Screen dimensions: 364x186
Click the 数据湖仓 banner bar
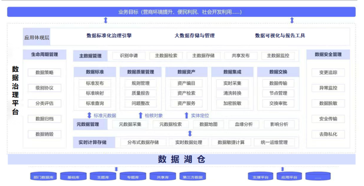click(x=181, y=159)
